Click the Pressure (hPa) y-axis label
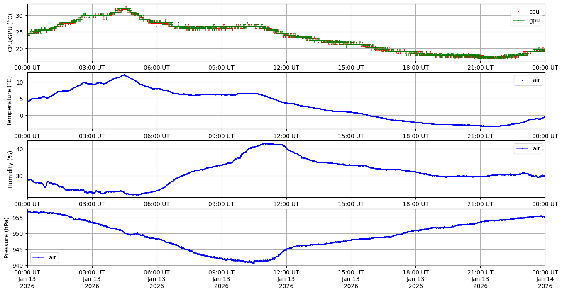 [7, 237]
